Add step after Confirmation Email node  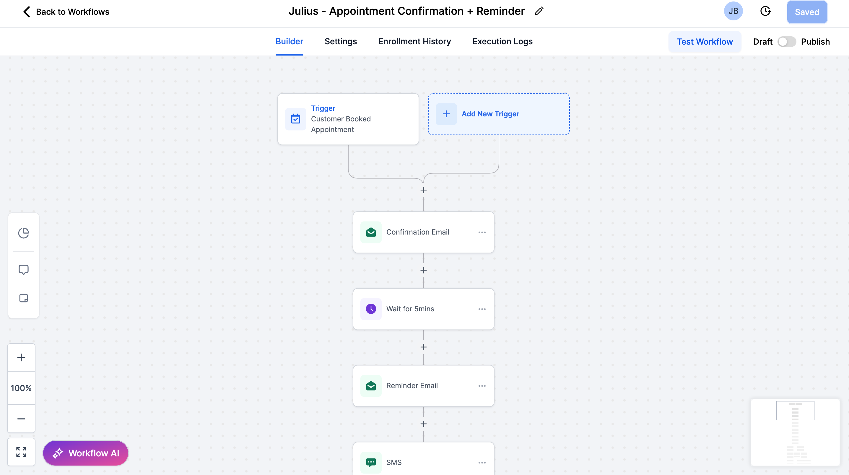[424, 270]
